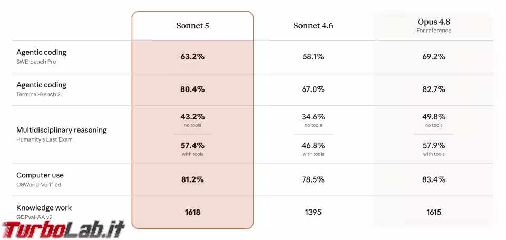Viewport: 506px width, 240px height.
Task: Click the OSWorld-Verified benchmark label
Action: (38, 185)
